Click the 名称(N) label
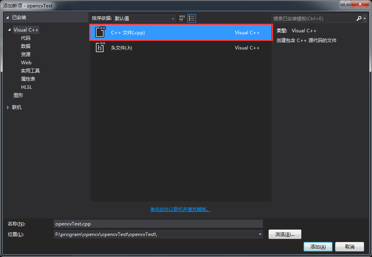This screenshot has height=257, width=372. [16, 224]
